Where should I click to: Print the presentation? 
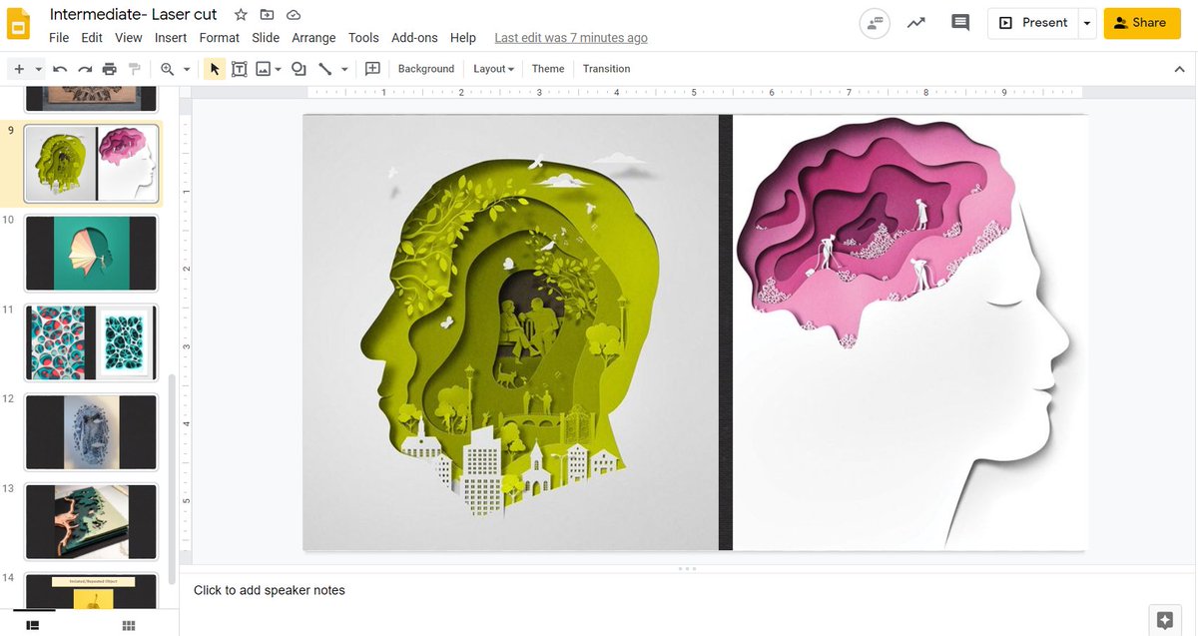click(x=110, y=69)
